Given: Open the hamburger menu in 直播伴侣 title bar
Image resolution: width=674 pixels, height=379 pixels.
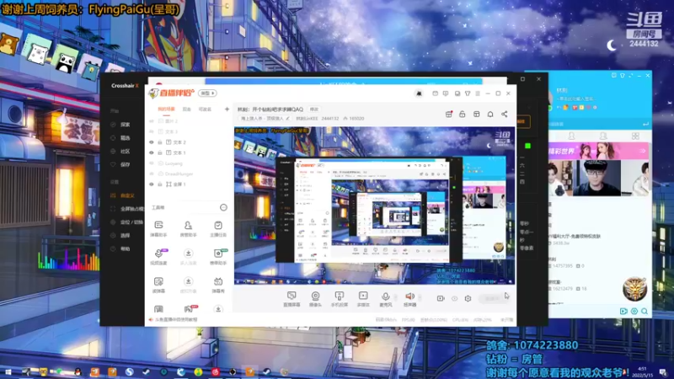Looking at the screenshot, I should (x=478, y=93).
